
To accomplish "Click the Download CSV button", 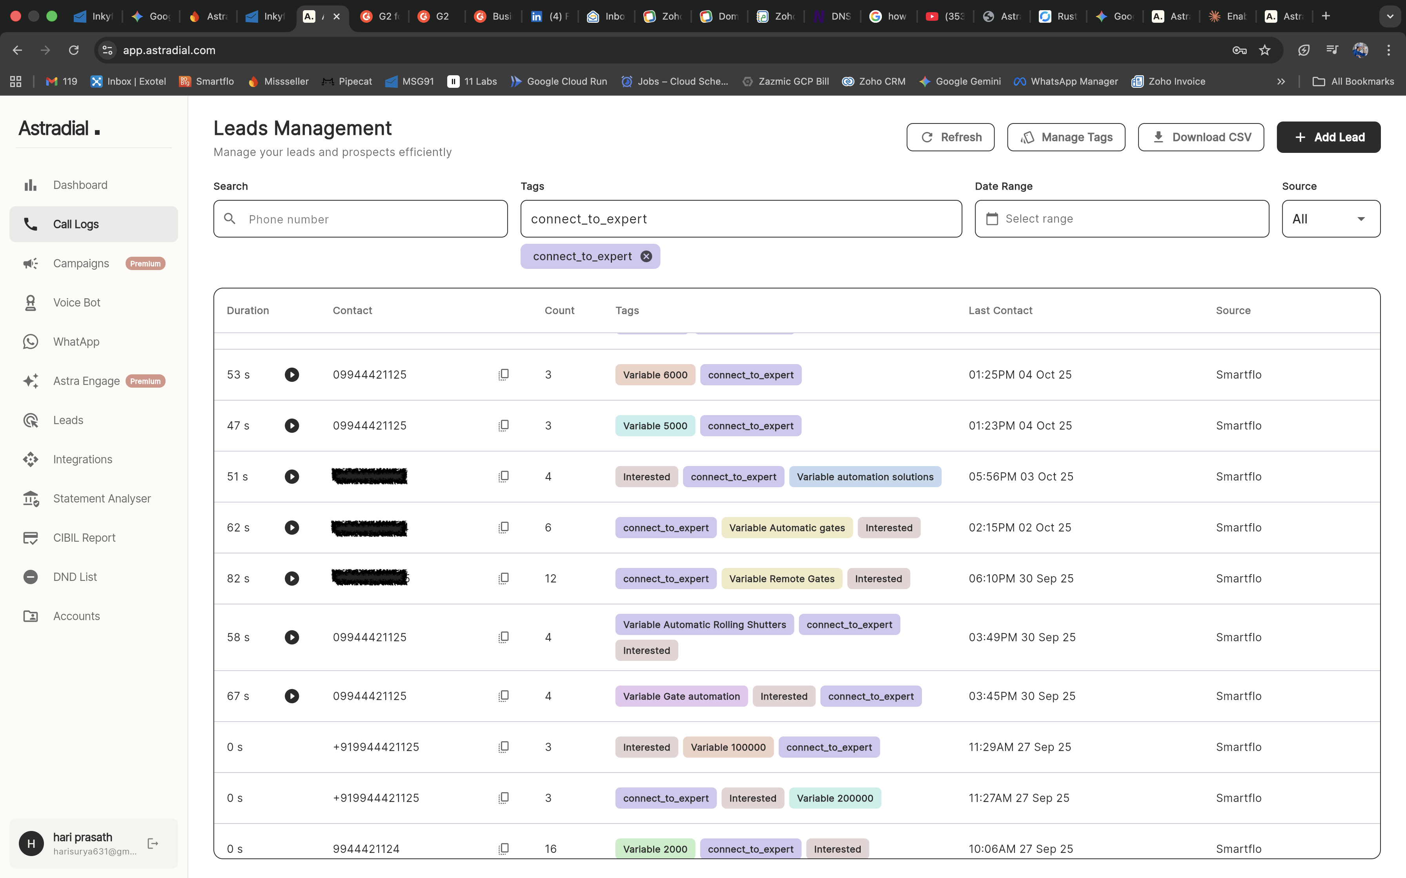I will click(1200, 137).
